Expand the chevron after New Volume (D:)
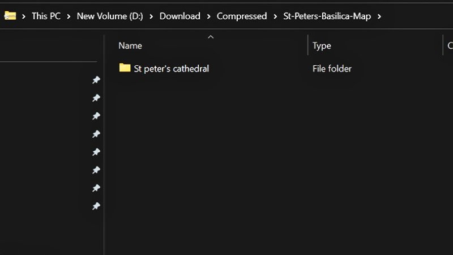The width and height of the screenshot is (453, 255). click(151, 16)
